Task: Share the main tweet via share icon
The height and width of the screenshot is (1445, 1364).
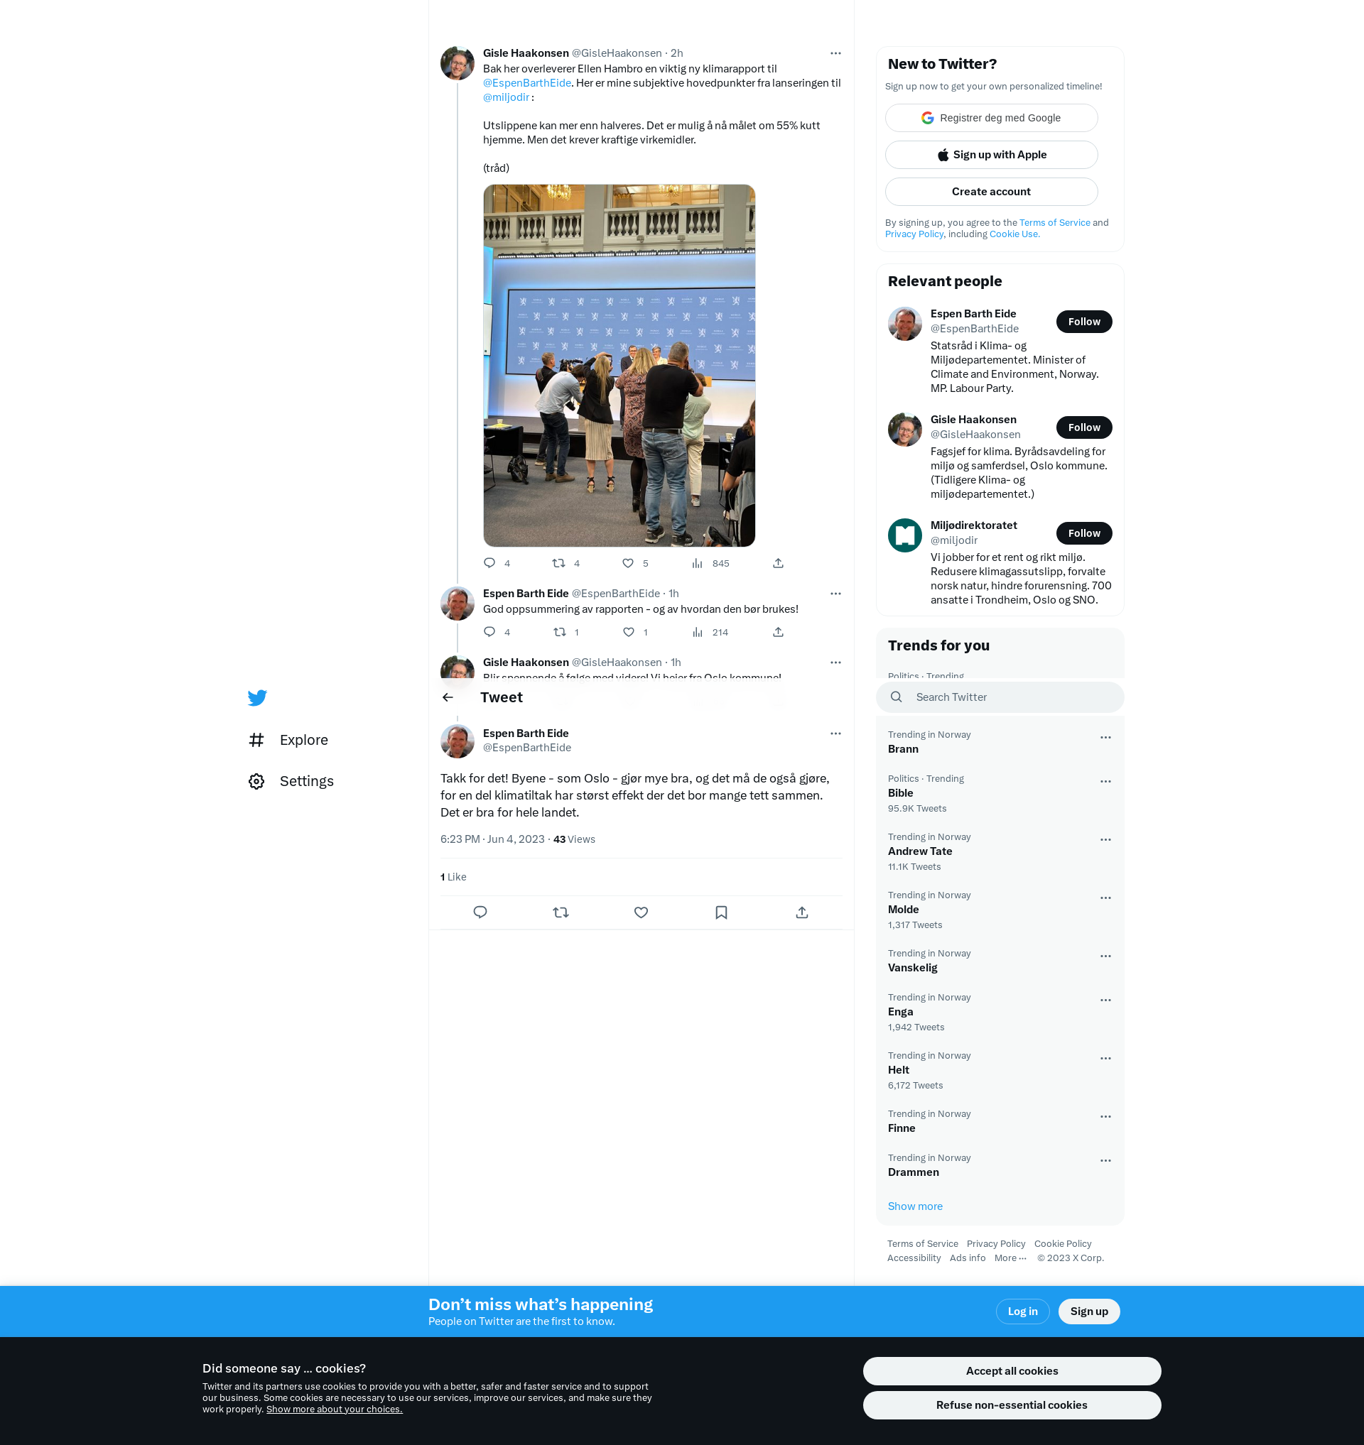Action: point(801,912)
